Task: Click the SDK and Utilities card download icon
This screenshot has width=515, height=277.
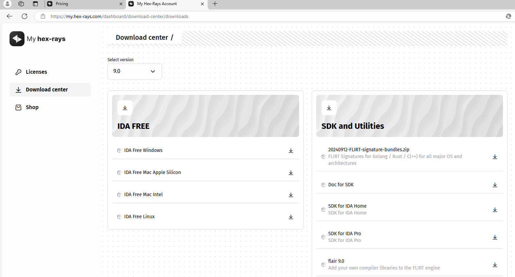Action: coord(329,108)
